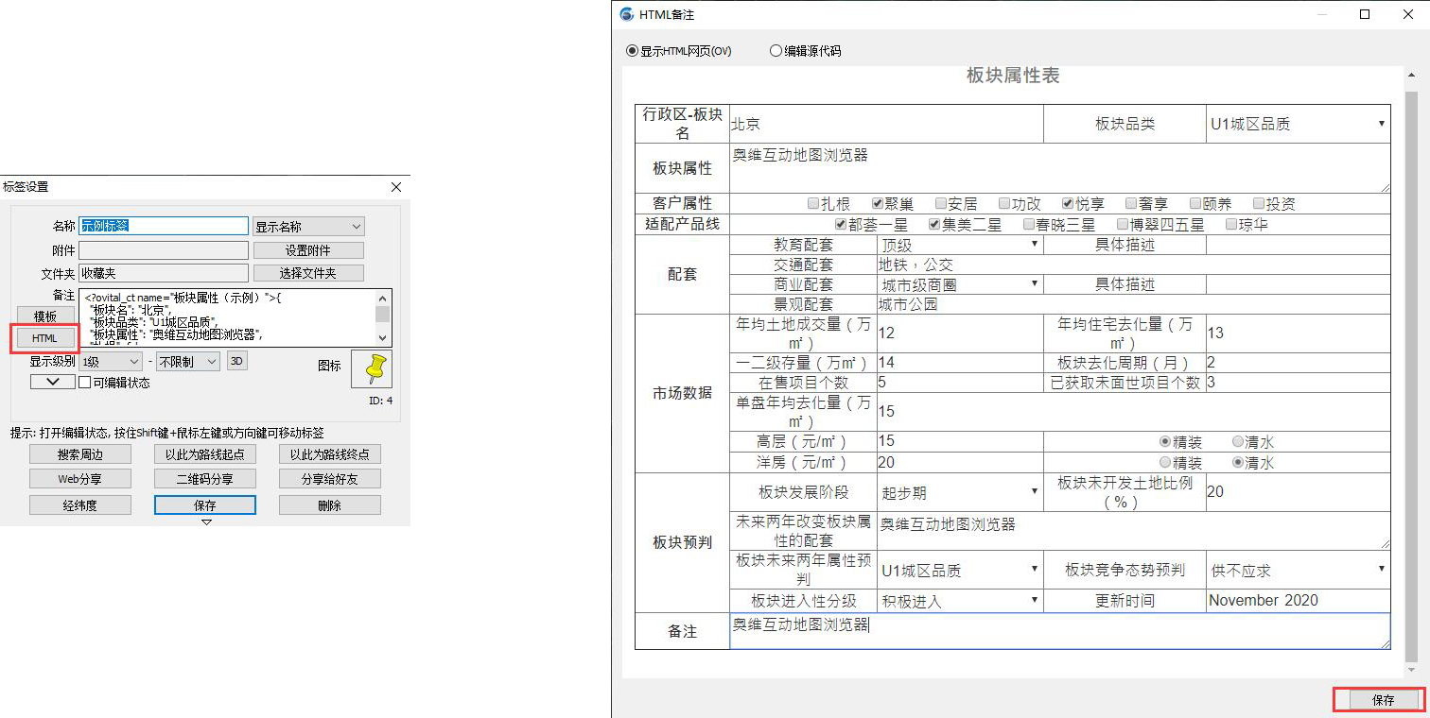
Task: Click the 选择文件夹 button
Action: 308,273
